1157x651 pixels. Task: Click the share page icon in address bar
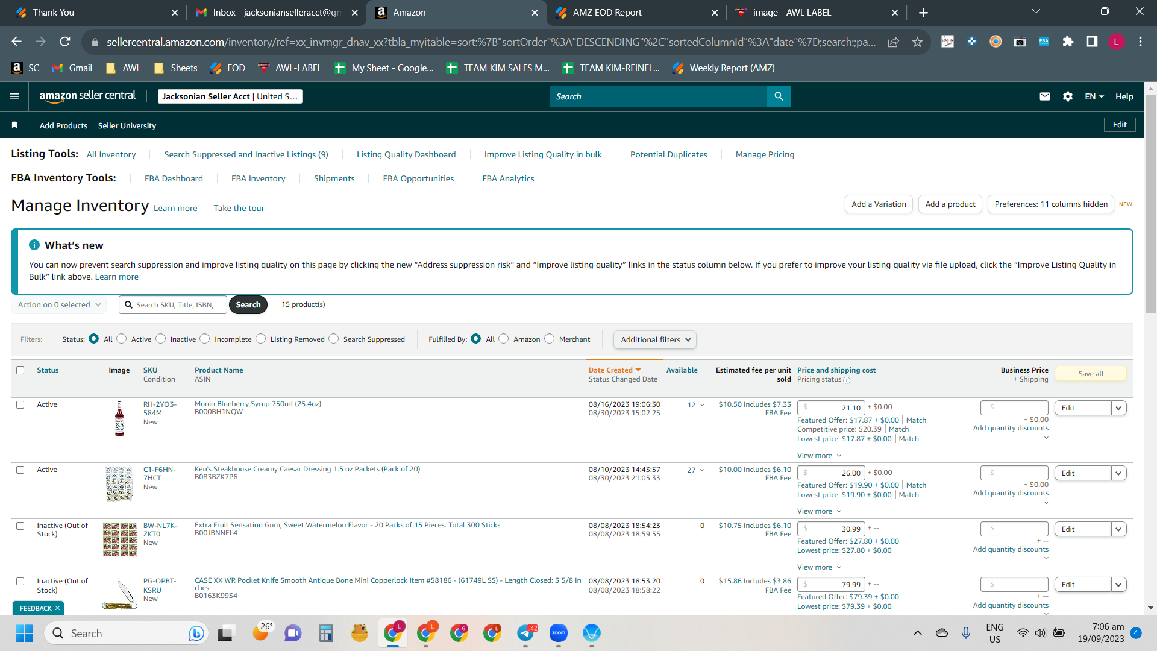(893, 42)
